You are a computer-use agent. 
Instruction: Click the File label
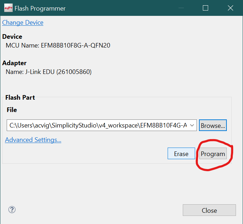tap(12, 110)
